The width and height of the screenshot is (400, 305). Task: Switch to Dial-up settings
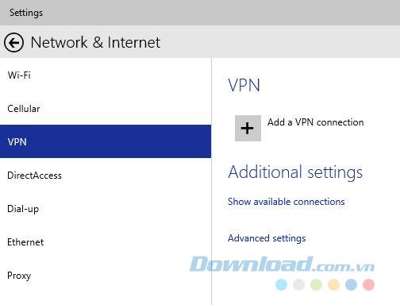tap(106, 209)
